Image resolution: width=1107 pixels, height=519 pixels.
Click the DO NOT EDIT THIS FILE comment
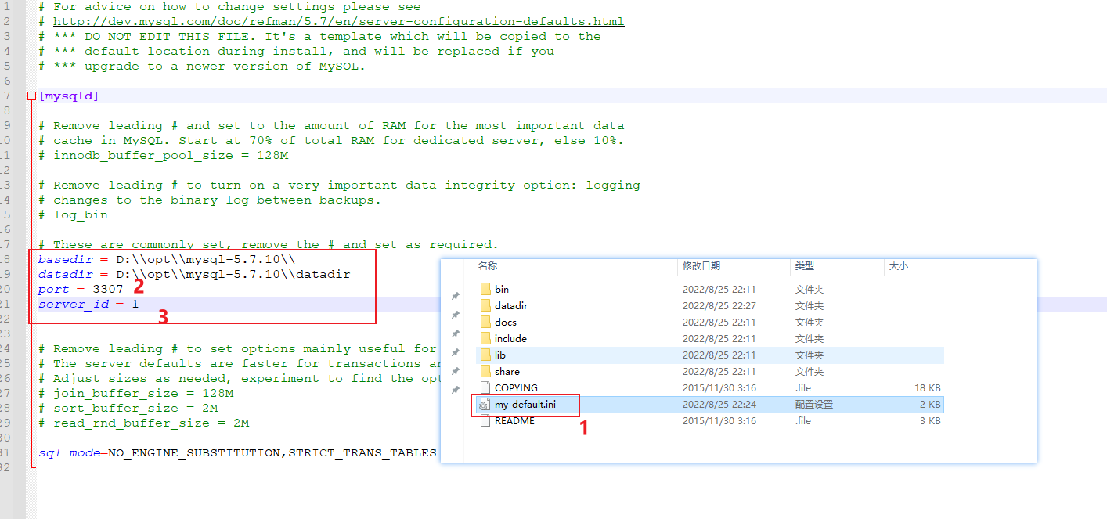[319, 37]
